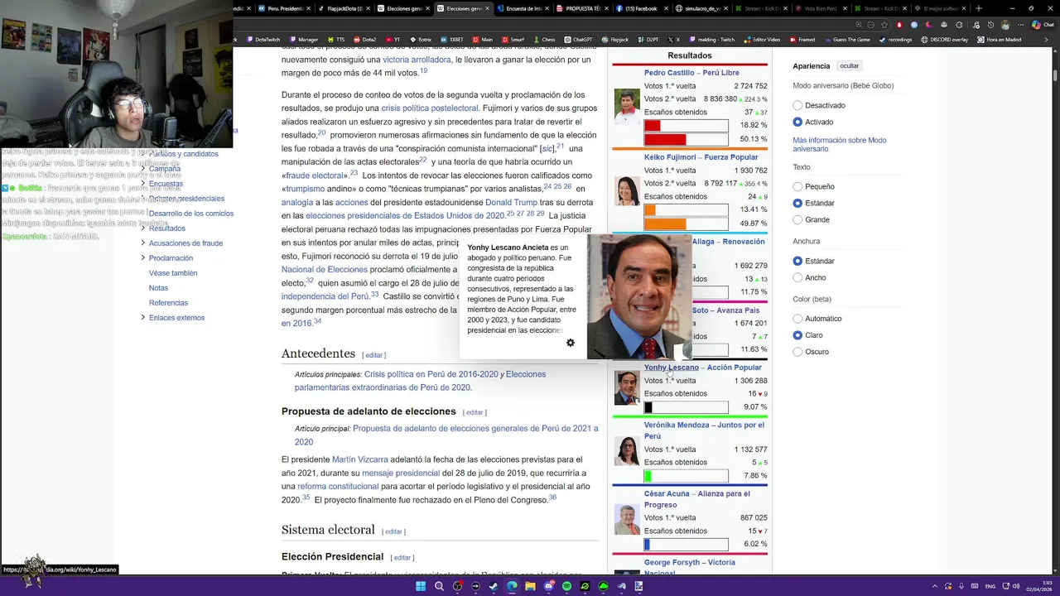The width and height of the screenshot is (1060, 596).
Task: Open Pedro Castillo's photo thumbnail
Action: pos(627,105)
